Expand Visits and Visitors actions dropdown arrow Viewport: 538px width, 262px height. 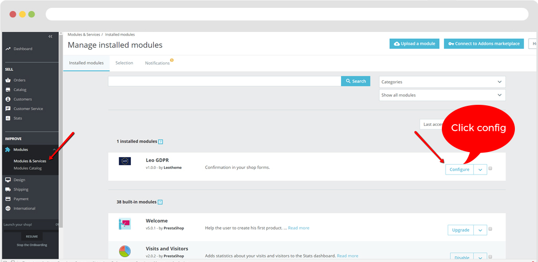pyautogui.click(x=480, y=257)
